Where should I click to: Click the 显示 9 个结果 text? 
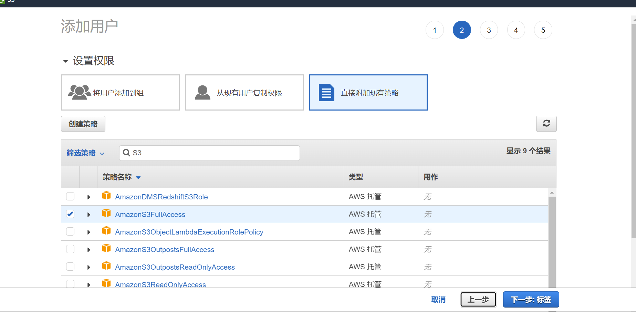(x=528, y=151)
